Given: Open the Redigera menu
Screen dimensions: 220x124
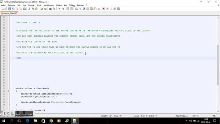Looking at the screenshot, I should (11, 5).
